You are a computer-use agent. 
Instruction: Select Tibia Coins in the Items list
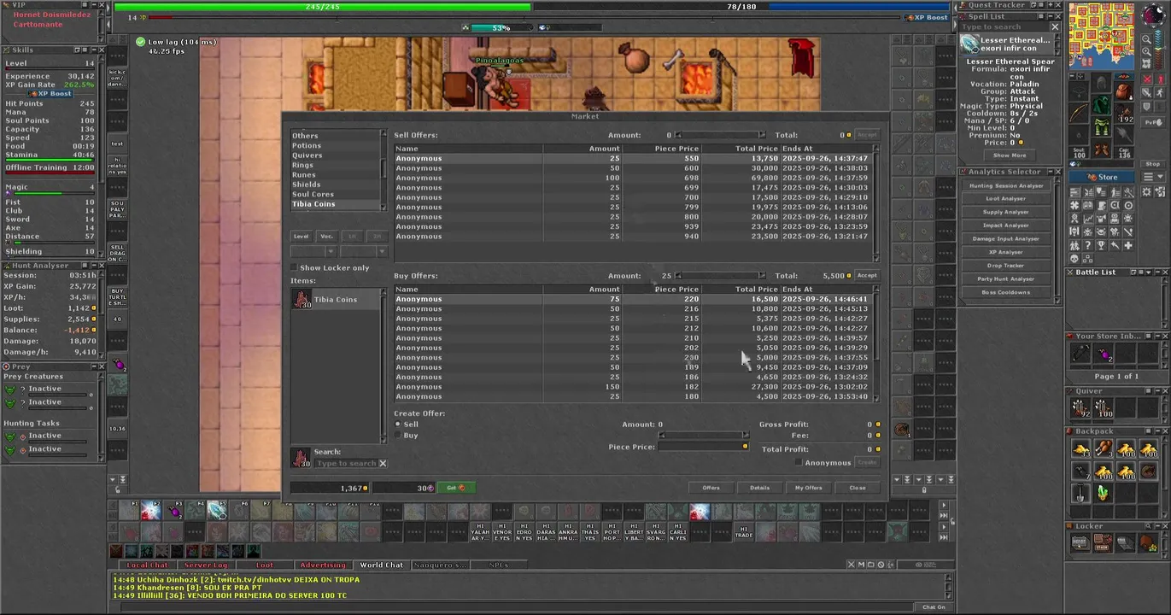click(x=335, y=300)
